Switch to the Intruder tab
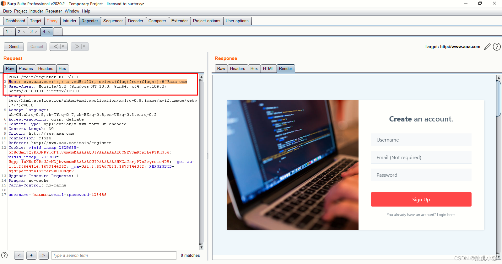Viewport: 502px width, 264px height. pos(69,21)
